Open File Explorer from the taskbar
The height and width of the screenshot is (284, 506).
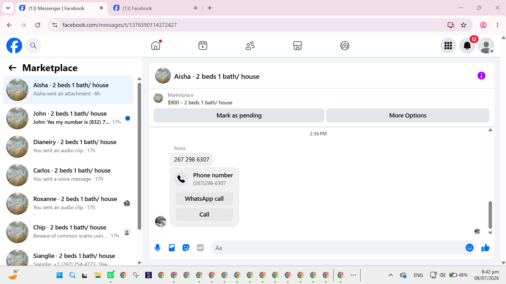point(98,275)
